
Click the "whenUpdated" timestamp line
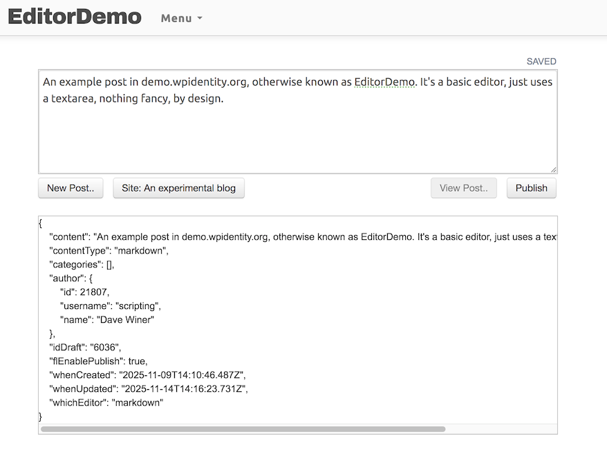(x=148, y=388)
